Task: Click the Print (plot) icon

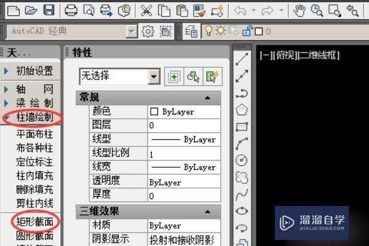Action: tap(71, 10)
